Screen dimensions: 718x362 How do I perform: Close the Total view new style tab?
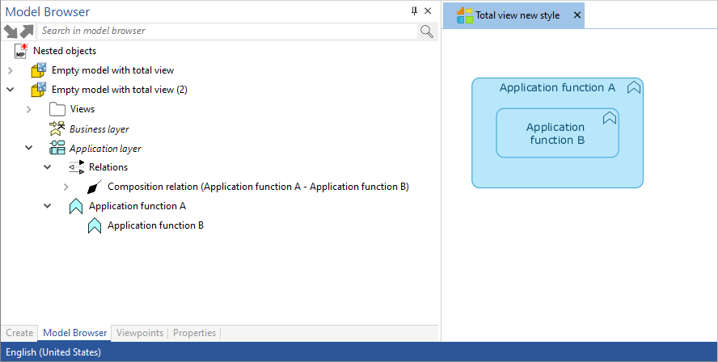click(577, 15)
